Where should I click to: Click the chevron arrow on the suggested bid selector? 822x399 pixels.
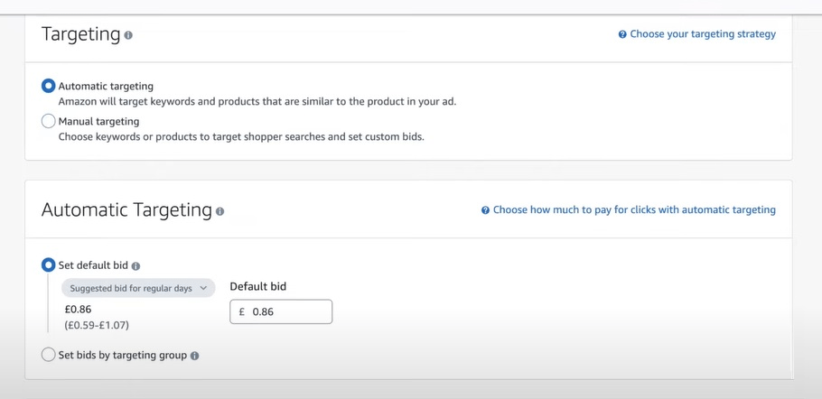203,288
